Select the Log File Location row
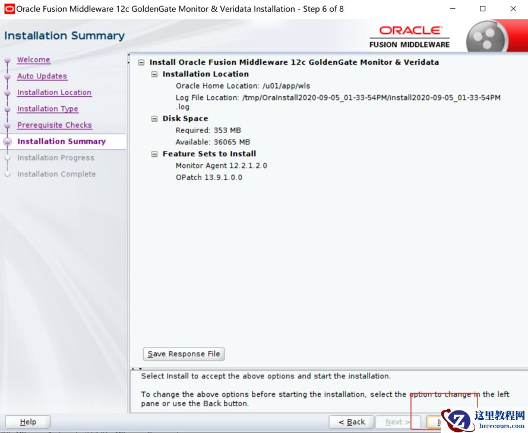 click(x=338, y=102)
